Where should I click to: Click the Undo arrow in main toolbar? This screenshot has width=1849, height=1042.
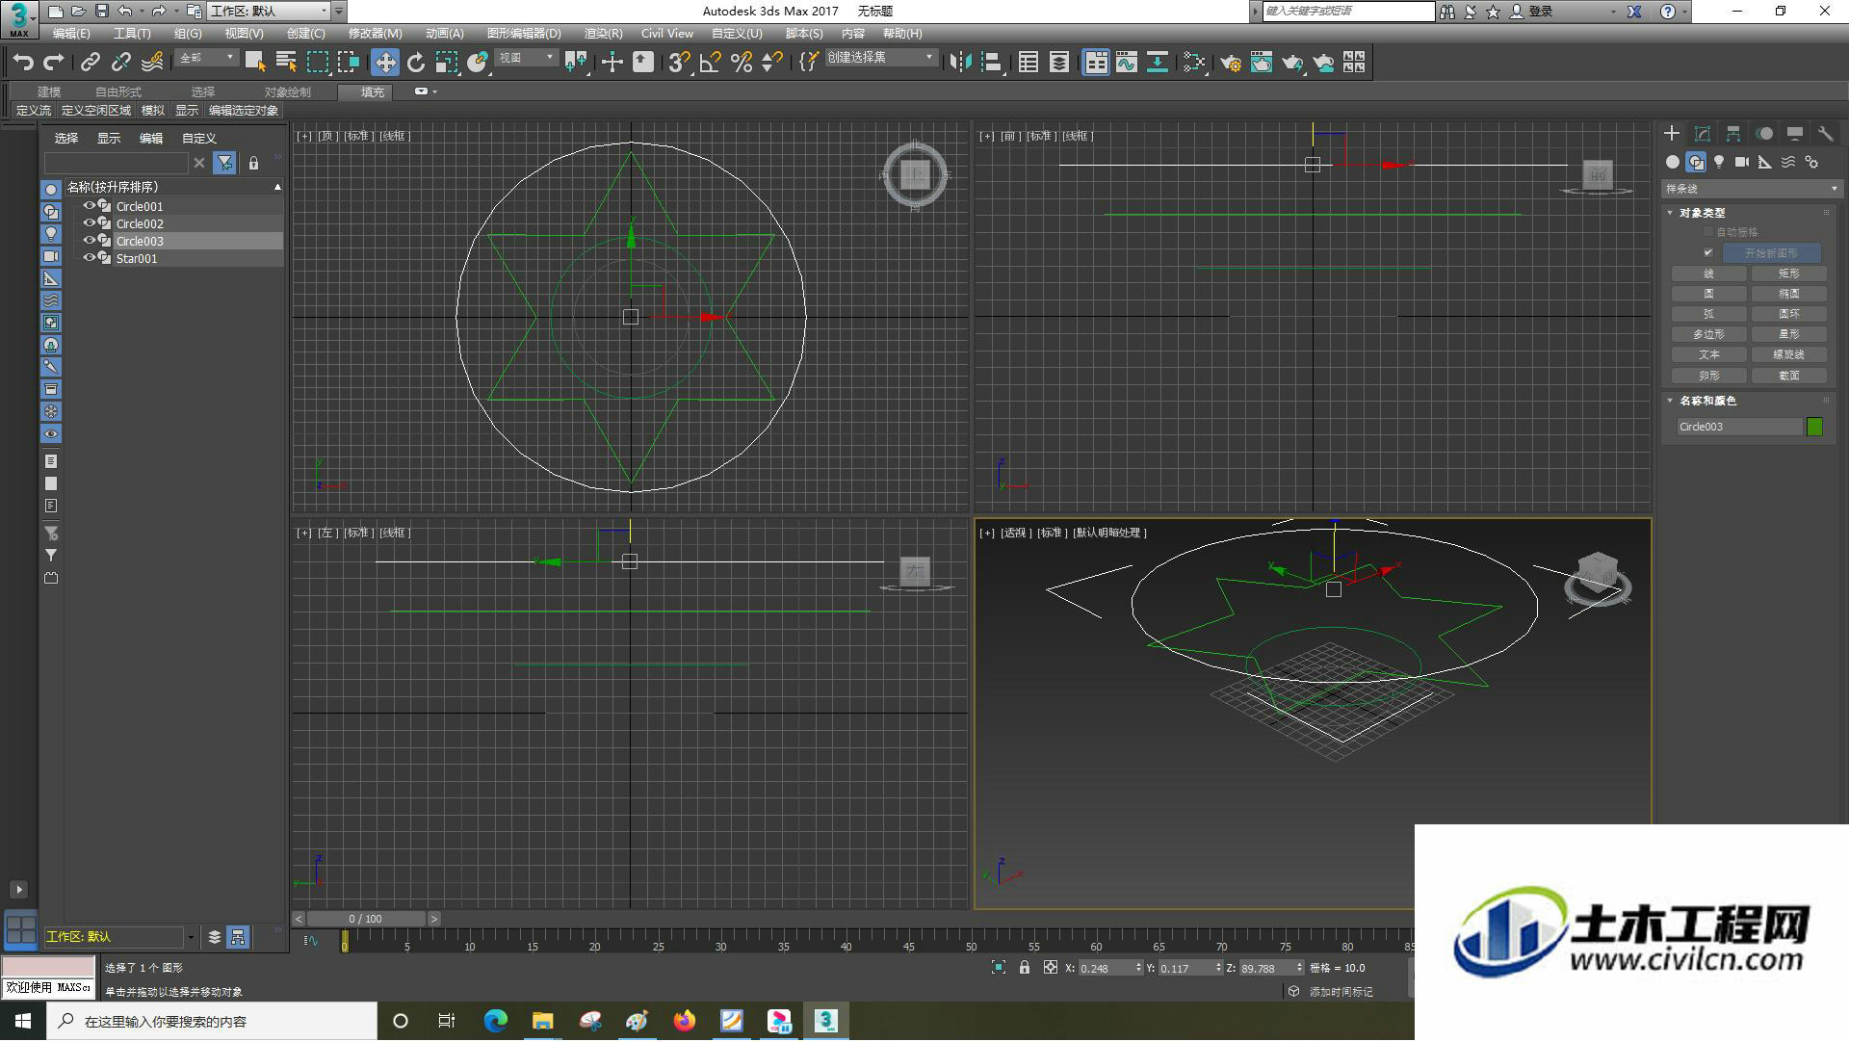(x=23, y=63)
